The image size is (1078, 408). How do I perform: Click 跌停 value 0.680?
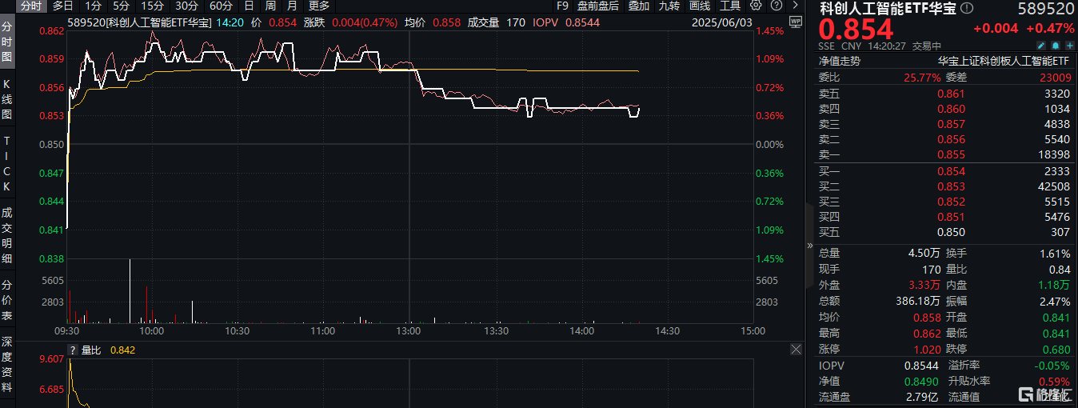pos(1056,350)
